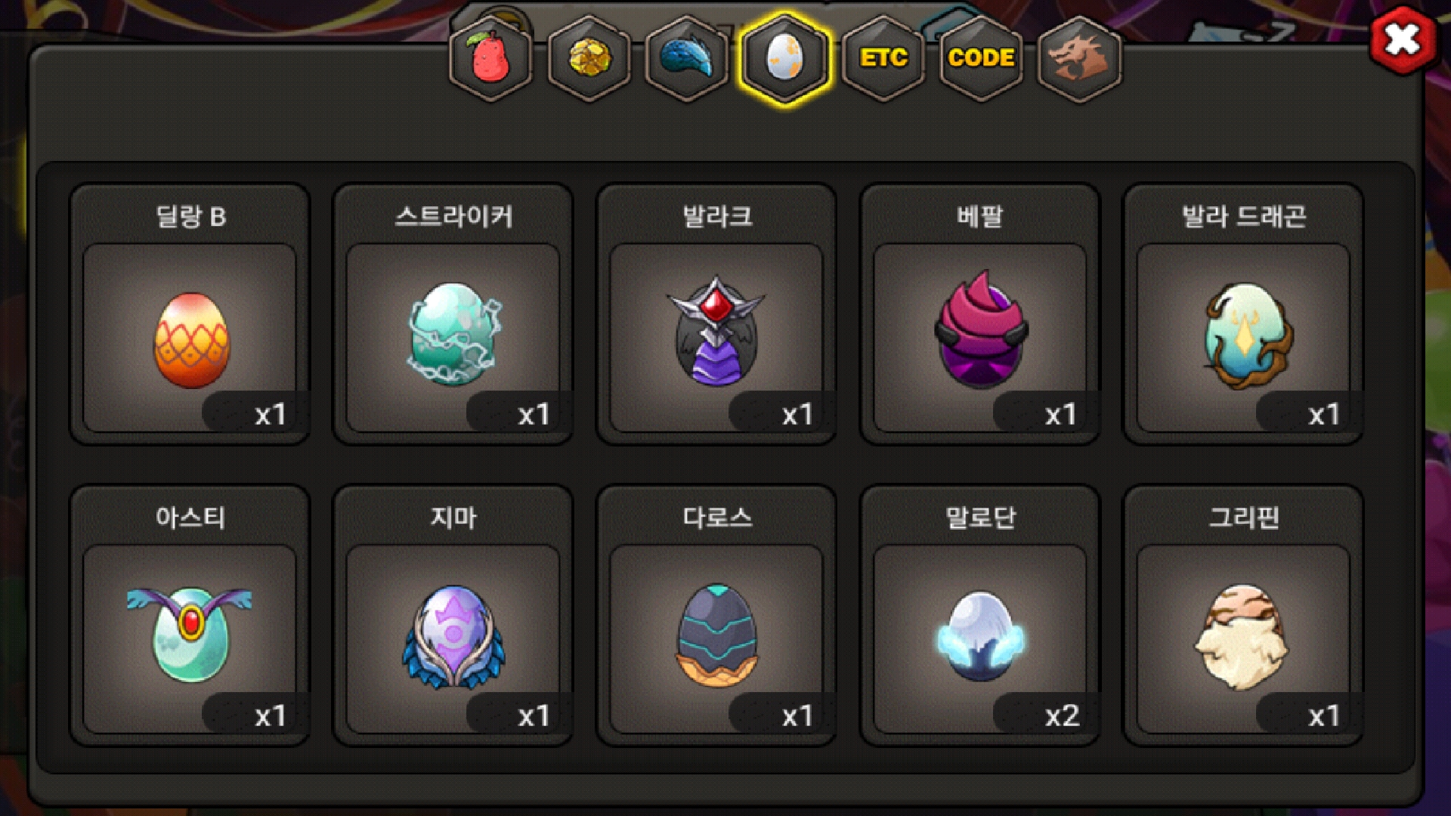Click the x2 count on 말로단
Screen dimensions: 1451x816
point(1062,716)
